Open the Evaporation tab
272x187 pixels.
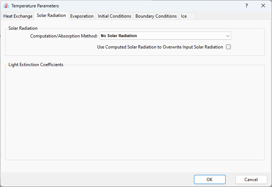(x=82, y=16)
